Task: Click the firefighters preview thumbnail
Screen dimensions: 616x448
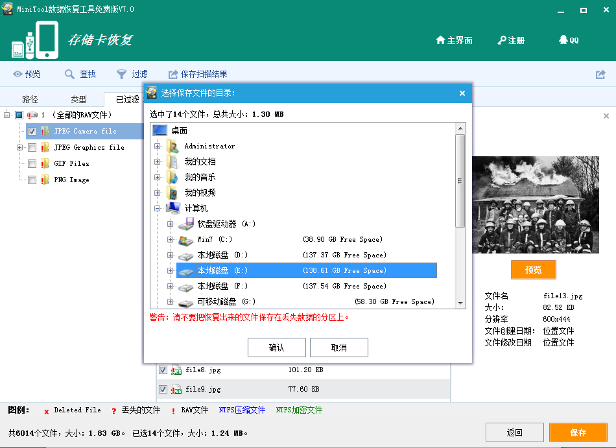Action: (536, 205)
